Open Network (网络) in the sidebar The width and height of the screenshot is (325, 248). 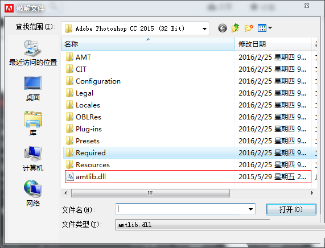pos(33,193)
